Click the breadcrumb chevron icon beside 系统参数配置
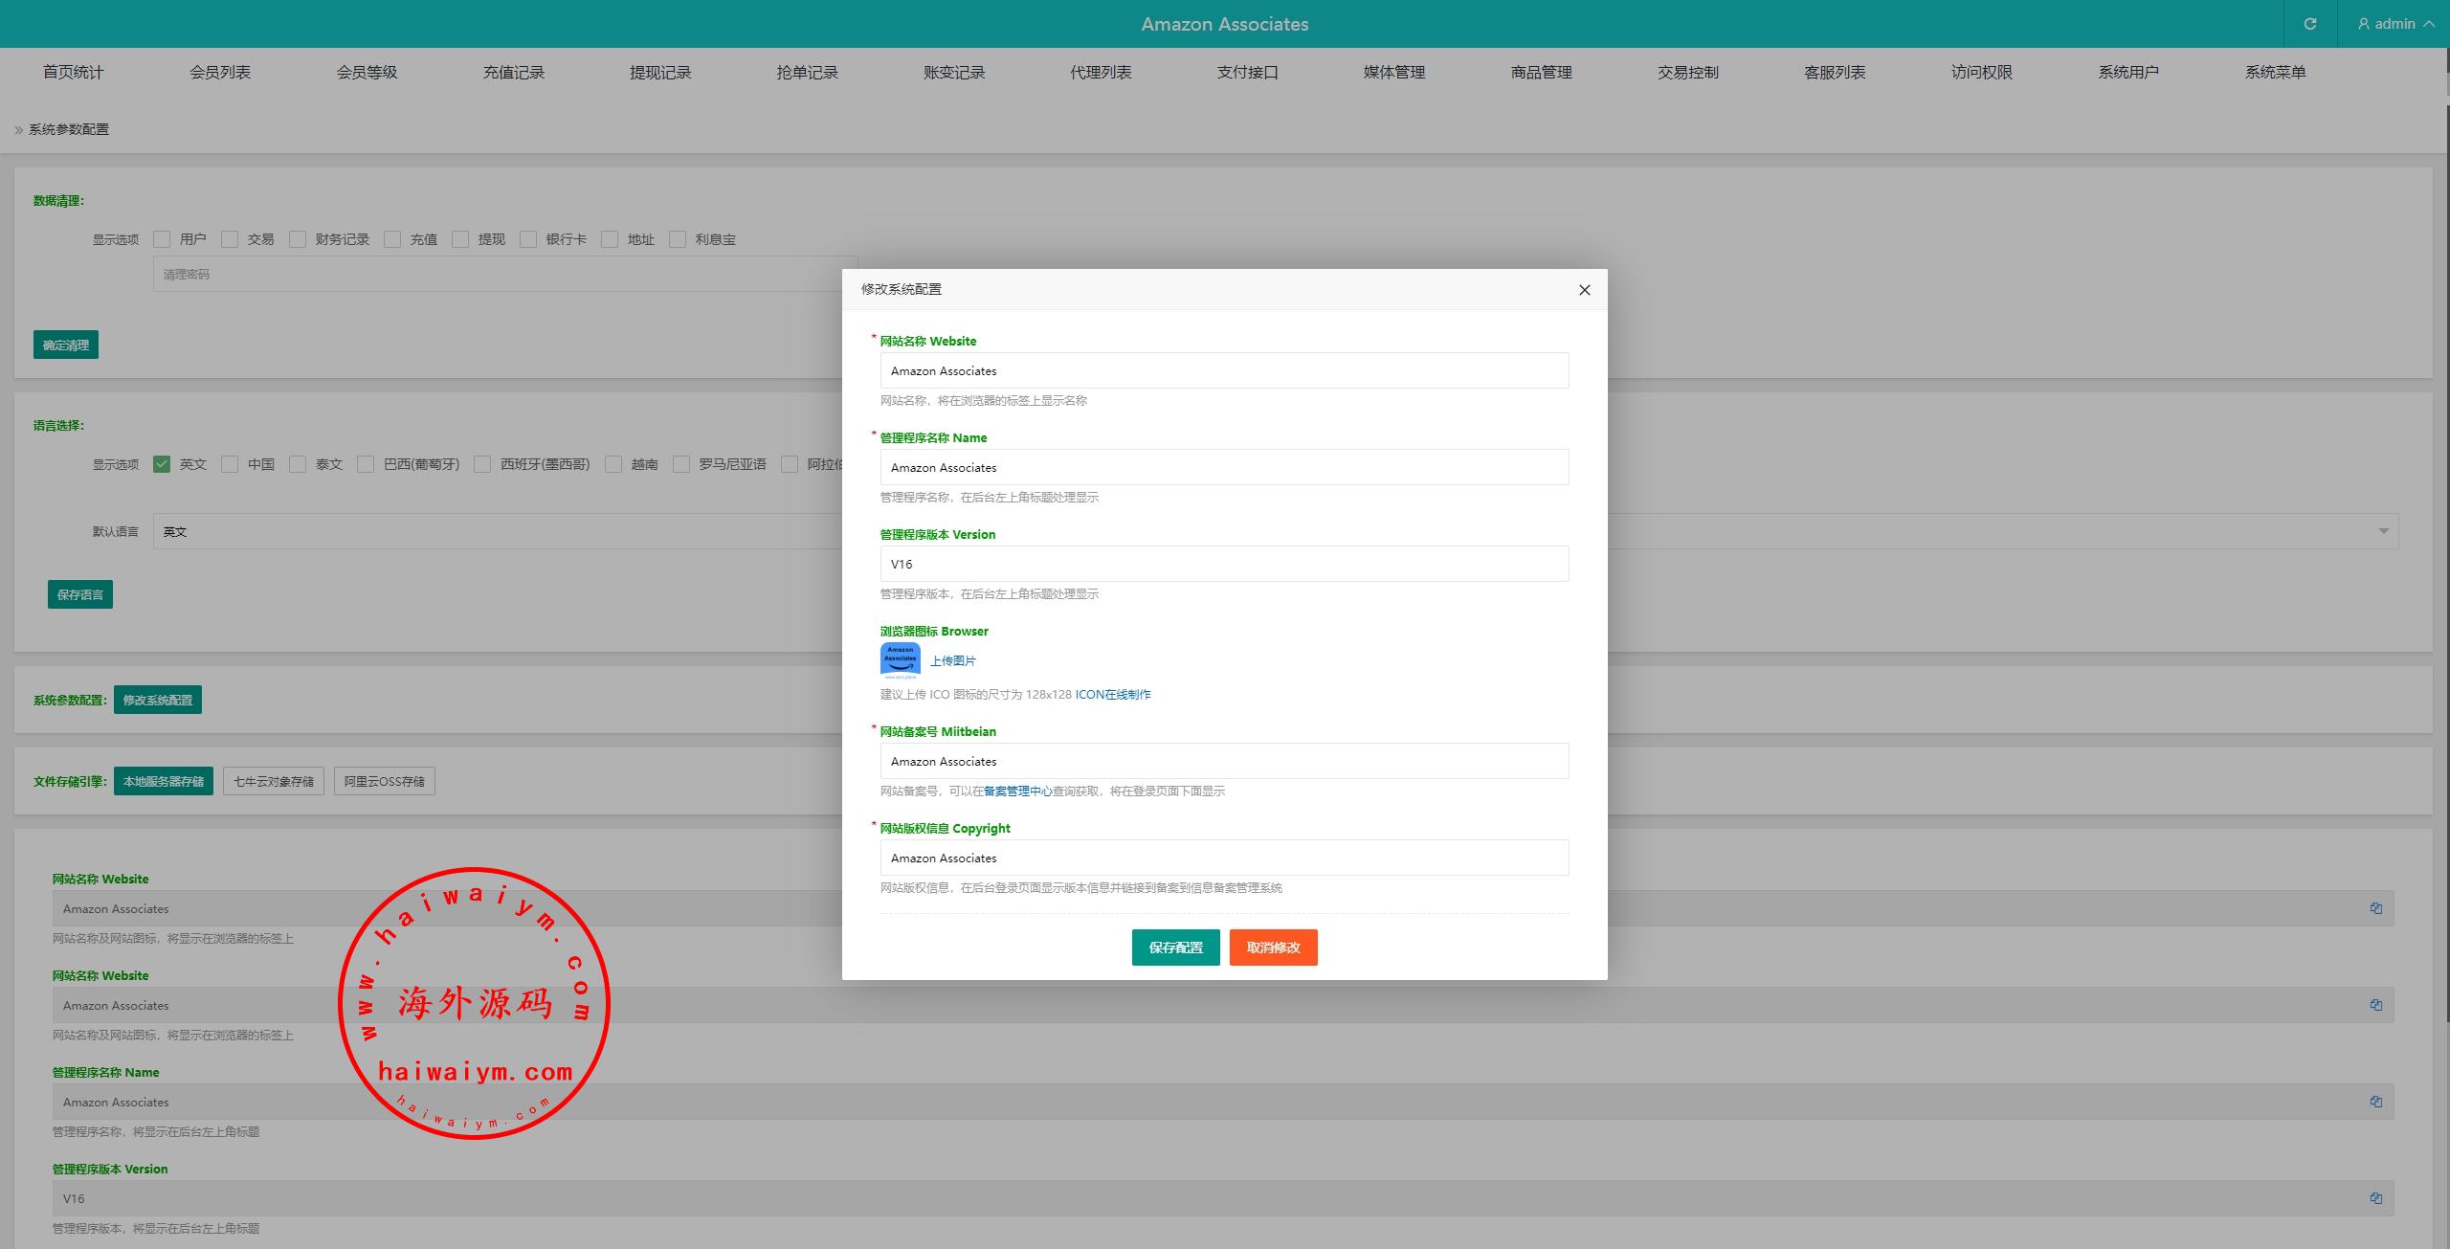Viewport: 2450px width, 1249px height. 18,130
